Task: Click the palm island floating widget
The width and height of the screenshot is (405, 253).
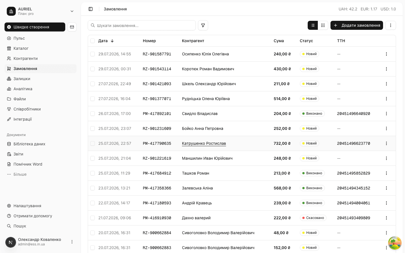Action: pyautogui.click(x=395, y=243)
